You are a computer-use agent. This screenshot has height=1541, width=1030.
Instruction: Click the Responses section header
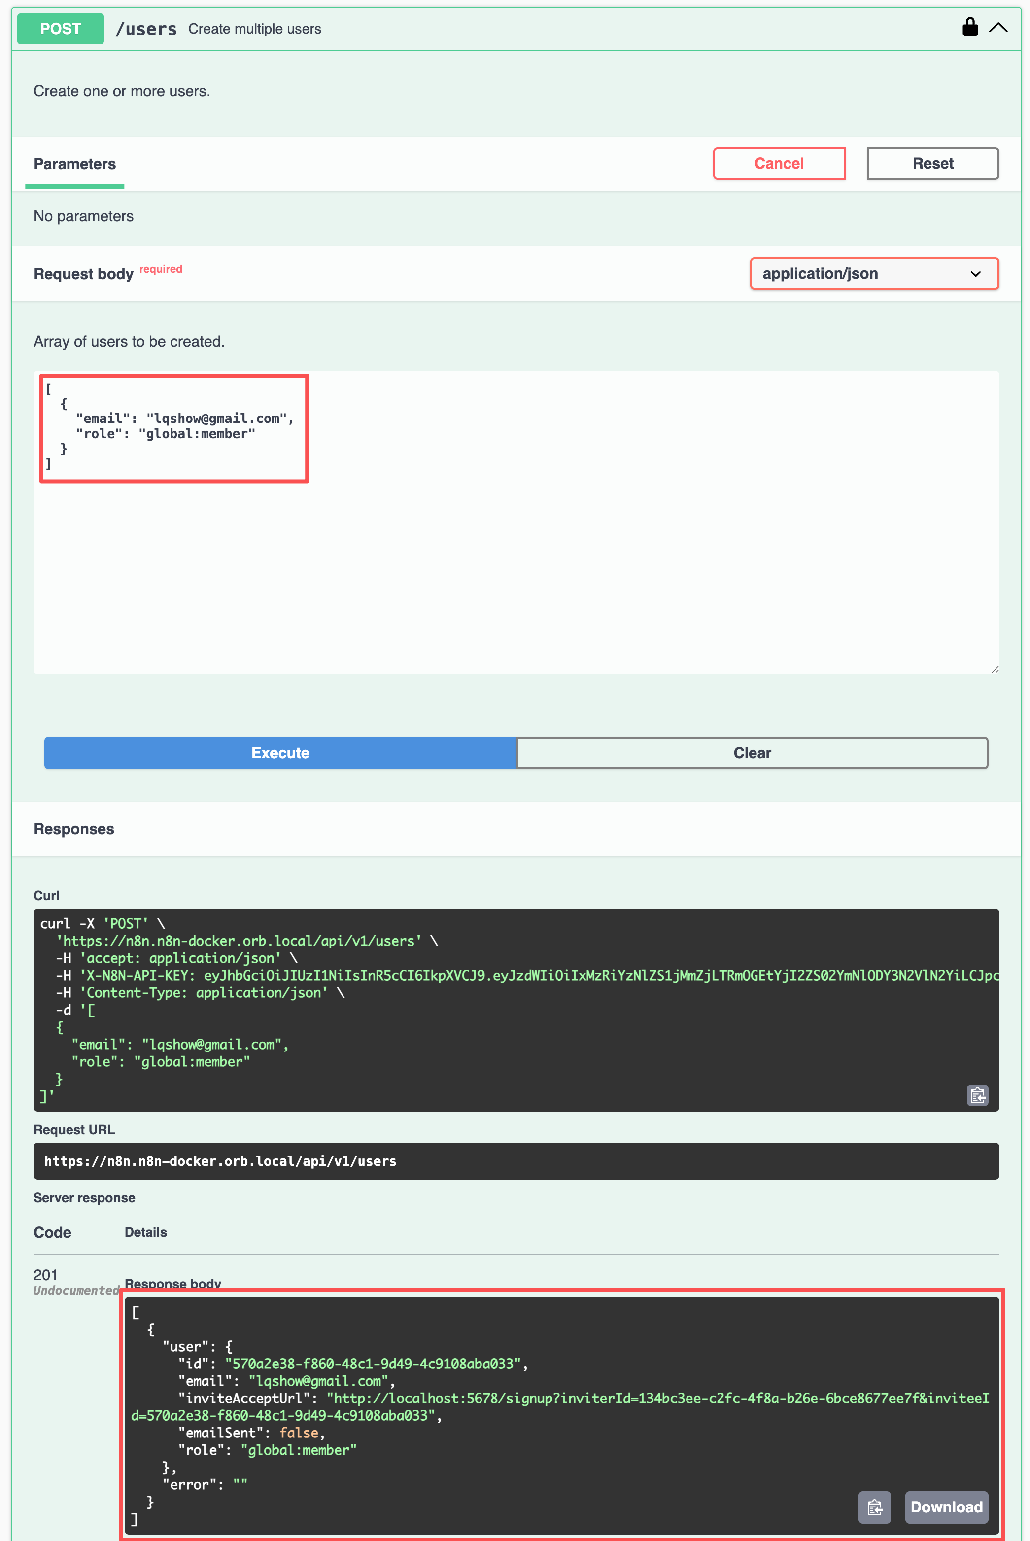pos(74,829)
